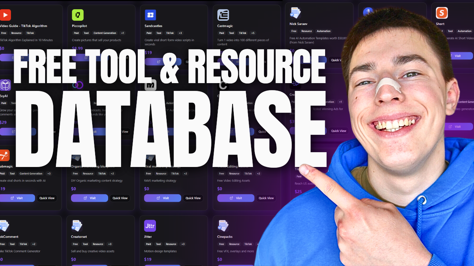Click the orange Short tool icon
This screenshot has height=266, width=474.
442,13
